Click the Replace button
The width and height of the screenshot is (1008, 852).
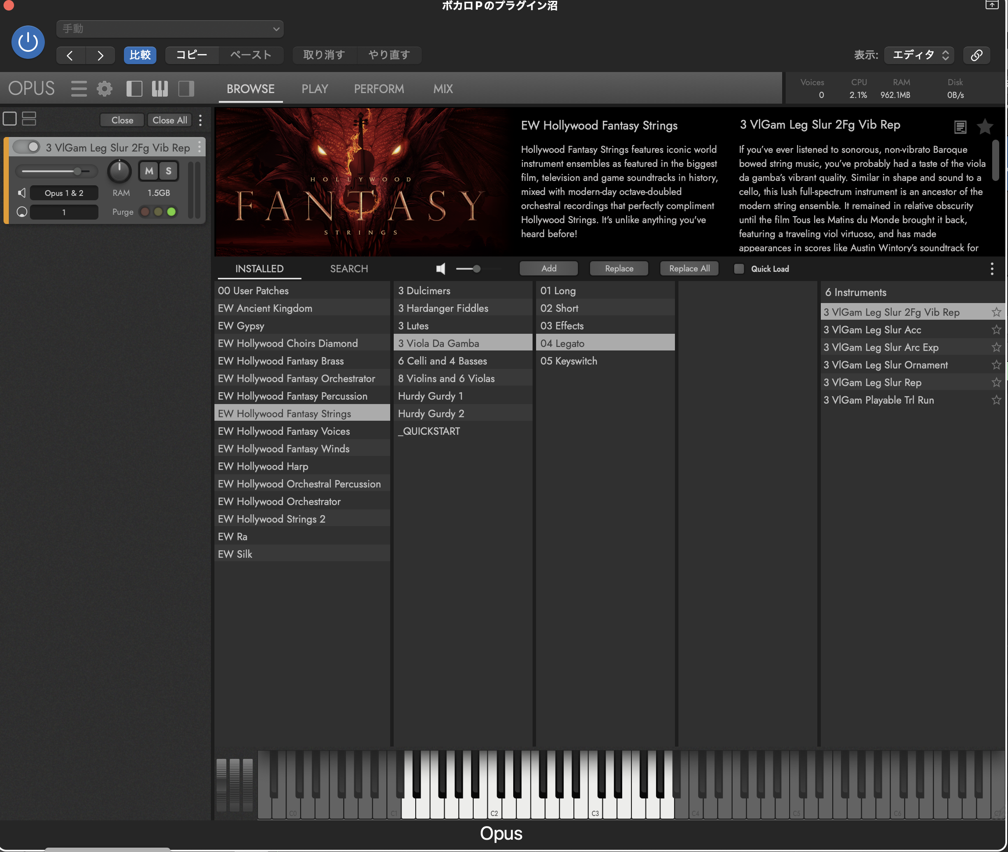point(619,268)
